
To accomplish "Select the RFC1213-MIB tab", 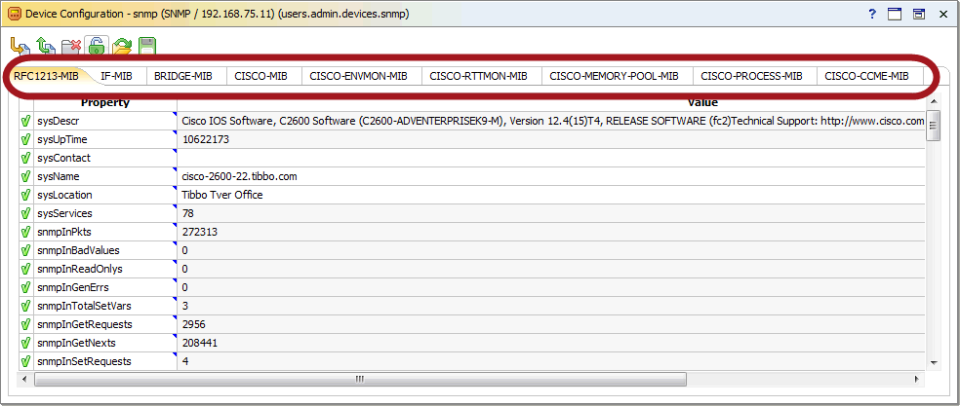I will point(46,76).
